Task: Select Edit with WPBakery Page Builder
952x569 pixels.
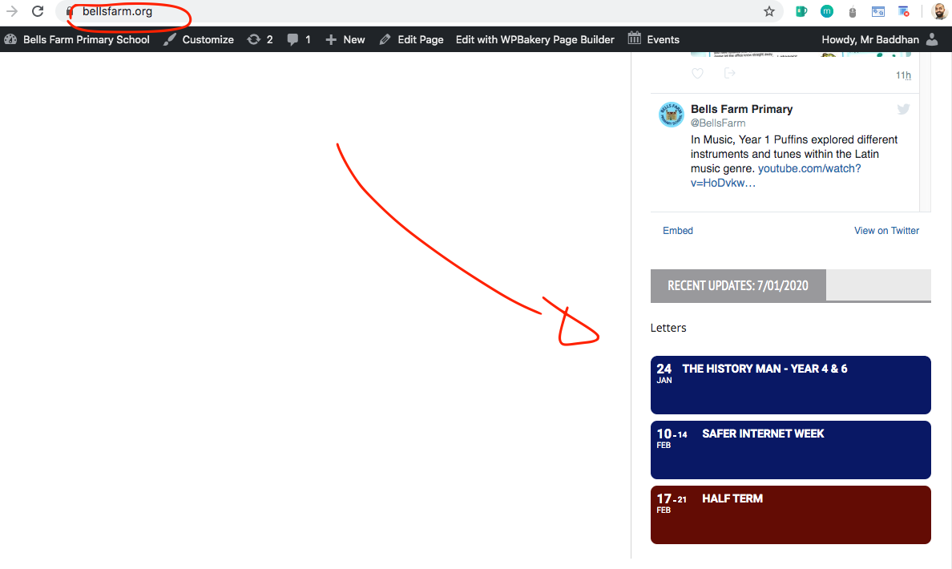Action: coord(534,39)
